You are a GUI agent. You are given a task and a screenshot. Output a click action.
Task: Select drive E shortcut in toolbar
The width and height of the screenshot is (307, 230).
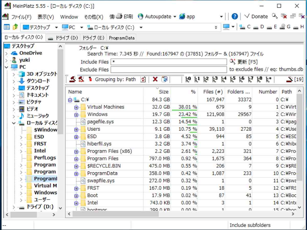point(272,27)
